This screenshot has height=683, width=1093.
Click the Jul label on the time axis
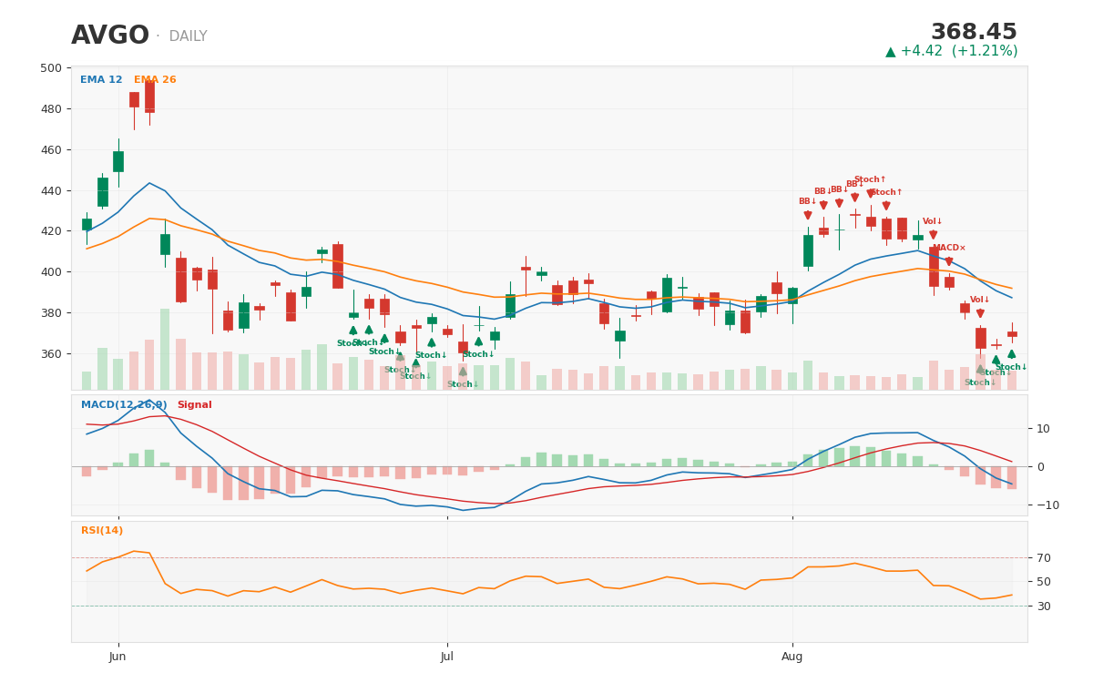coord(447,657)
